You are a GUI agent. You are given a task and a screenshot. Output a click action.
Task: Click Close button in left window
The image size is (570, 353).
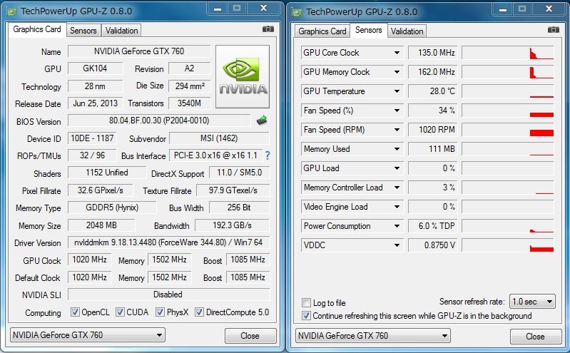[x=250, y=336]
